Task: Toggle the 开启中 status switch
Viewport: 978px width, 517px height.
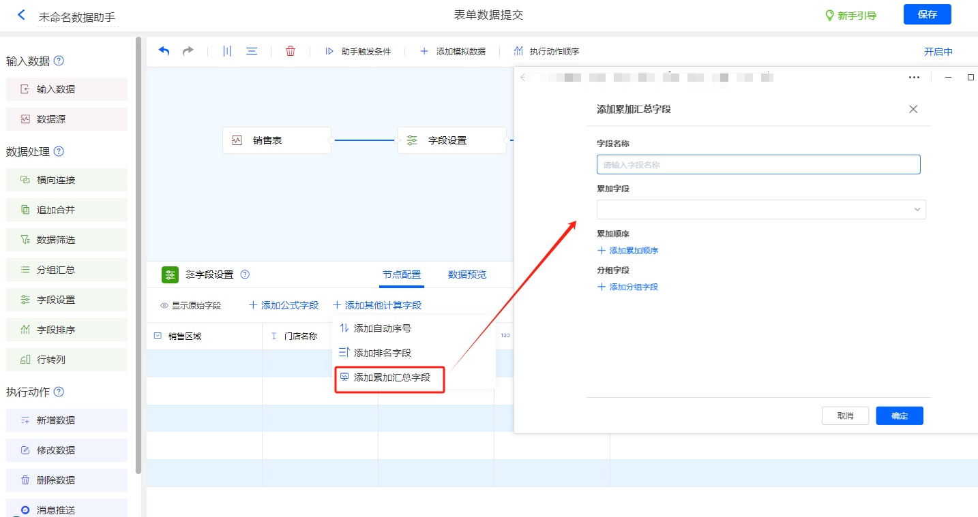Action: (938, 52)
